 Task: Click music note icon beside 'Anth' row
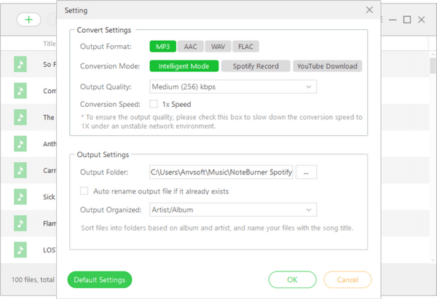click(20, 143)
